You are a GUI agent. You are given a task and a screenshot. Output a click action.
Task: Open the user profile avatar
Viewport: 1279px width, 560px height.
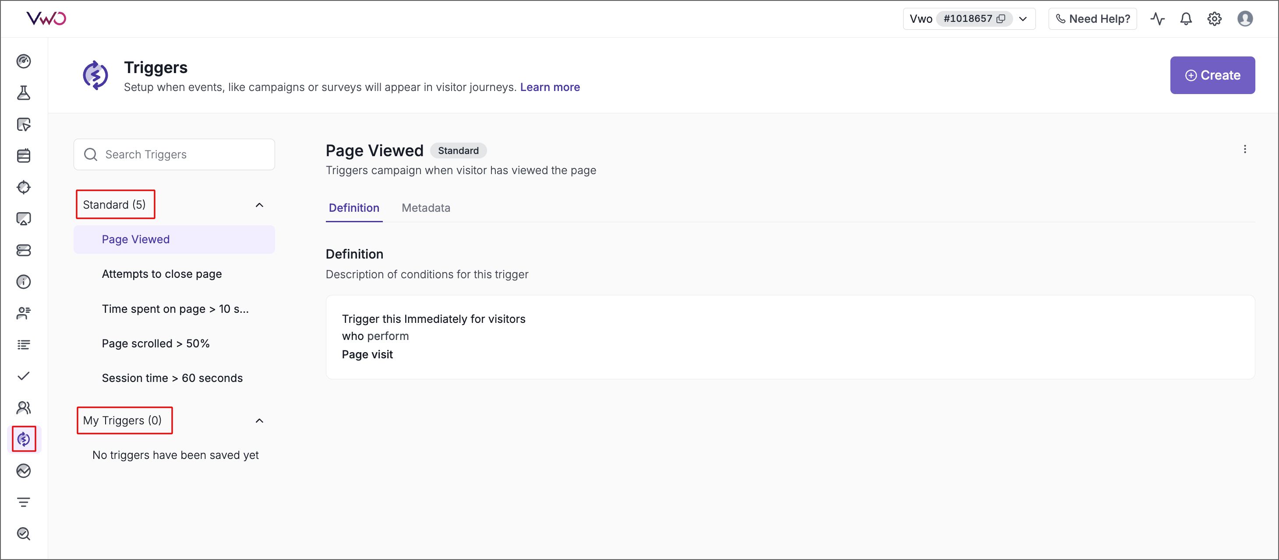pyautogui.click(x=1245, y=19)
